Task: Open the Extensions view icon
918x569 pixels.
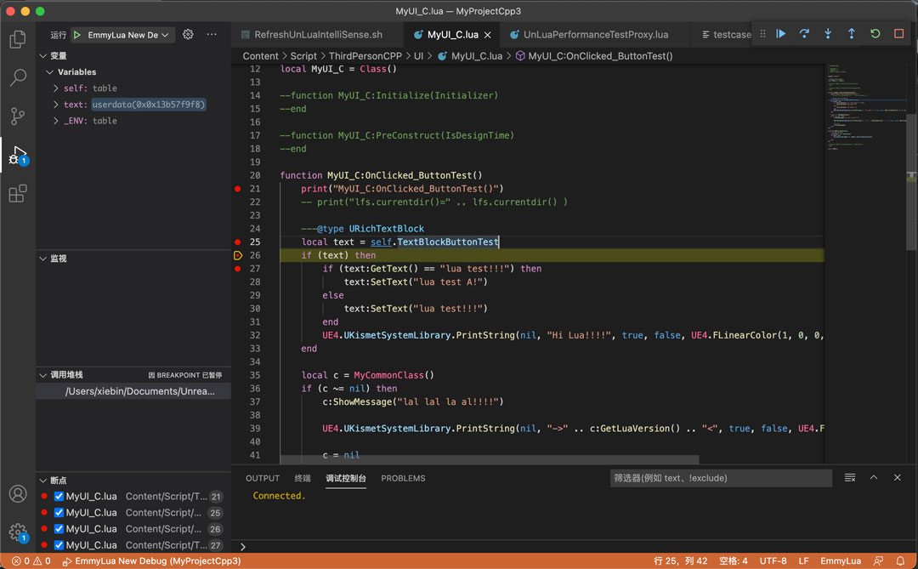Action: tap(18, 193)
